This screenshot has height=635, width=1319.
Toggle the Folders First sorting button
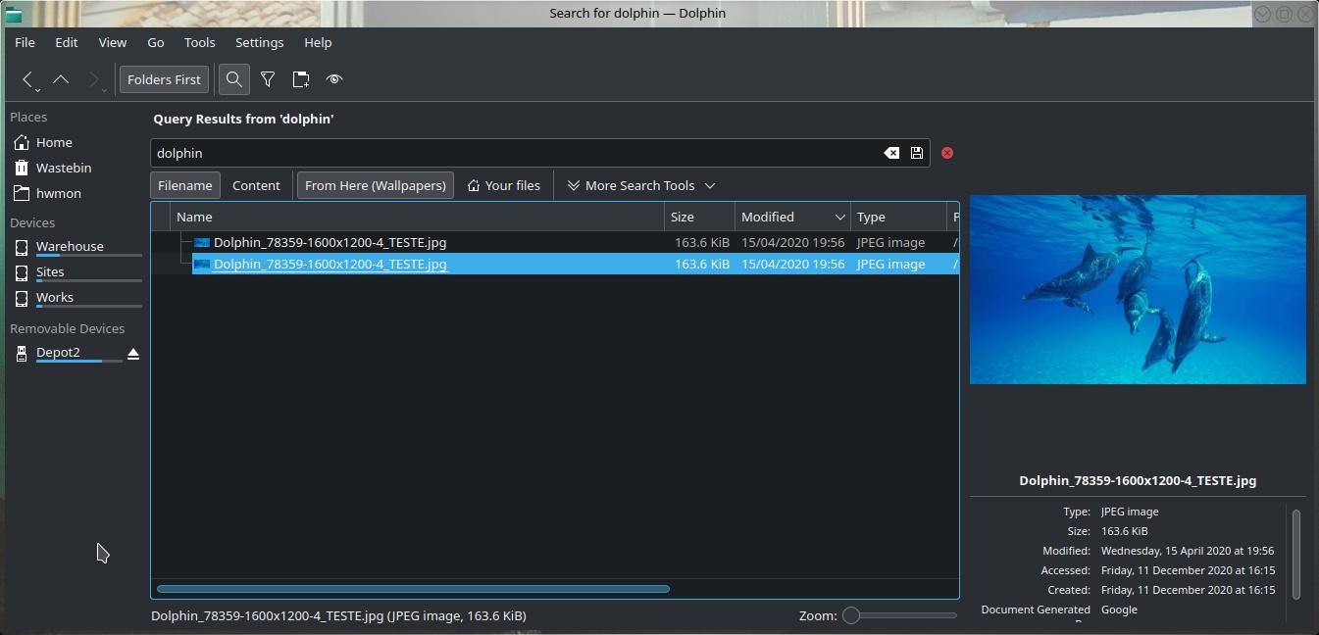[164, 79]
